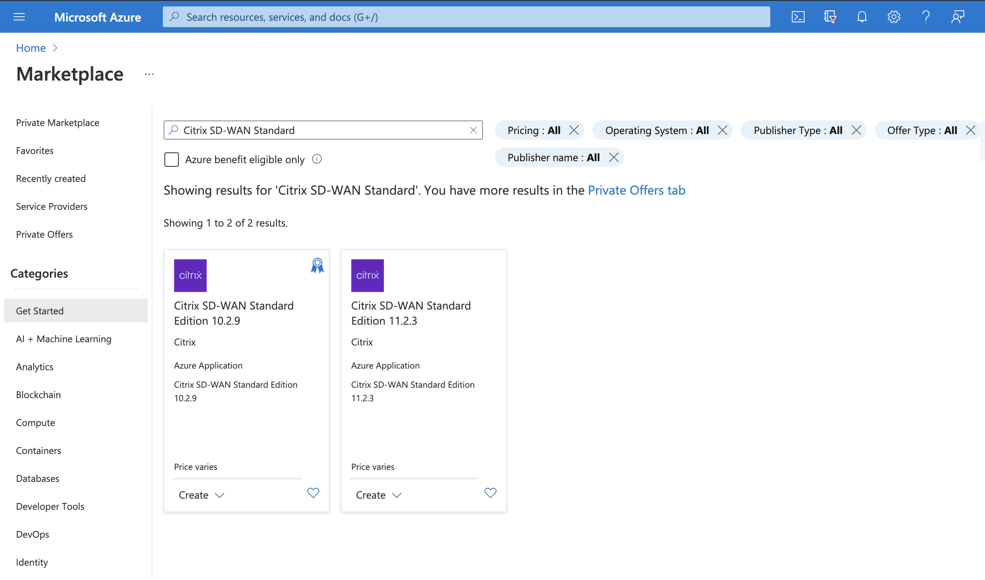Viewport: 985px width, 580px height.
Task: Enable Azure benefit eligible only checkbox
Action: pyautogui.click(x=172, y=160)
